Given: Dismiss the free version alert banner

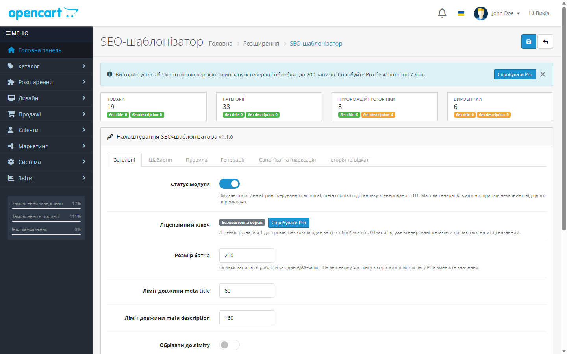Looking at the screenshot, I should (543, 74).
